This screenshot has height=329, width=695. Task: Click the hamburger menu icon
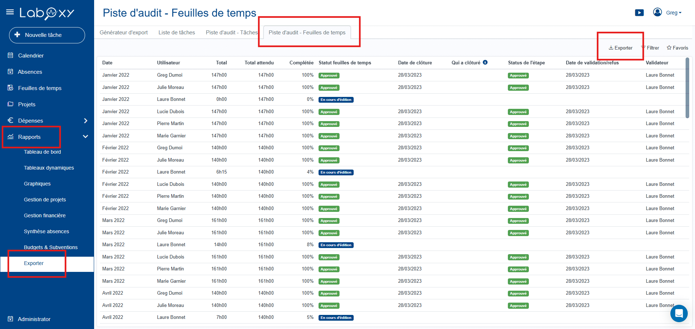[10, 12]
